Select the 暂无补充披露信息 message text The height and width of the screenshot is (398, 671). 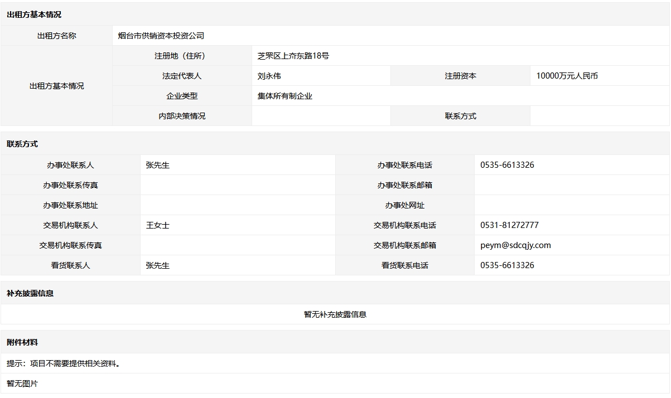(335, 314)
